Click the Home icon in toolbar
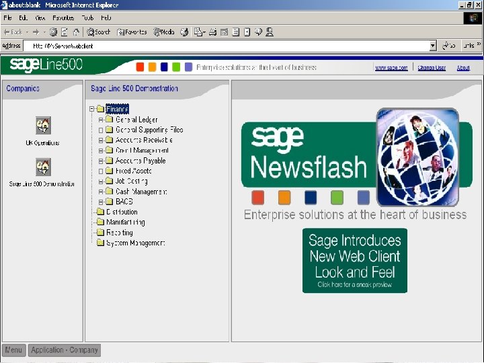The width and height of the screenshot is (484, 363). (x=76, y=32)
